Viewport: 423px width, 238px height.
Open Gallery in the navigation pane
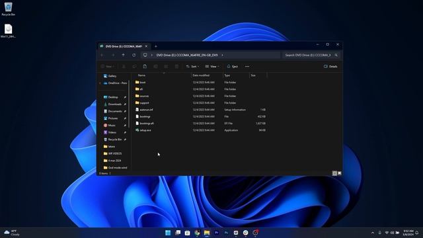coord(110,76)
